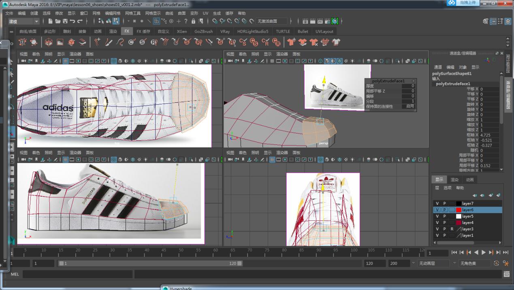Screen dimensions: 514x290
Task: Click the lock selection padlock icon
Action: pyautogui.click(x=194, y=21)
